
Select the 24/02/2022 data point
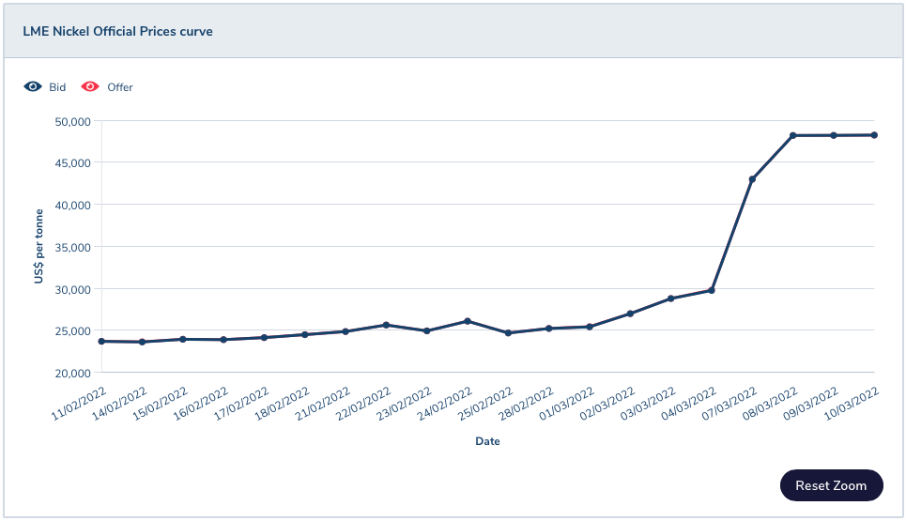468,321
